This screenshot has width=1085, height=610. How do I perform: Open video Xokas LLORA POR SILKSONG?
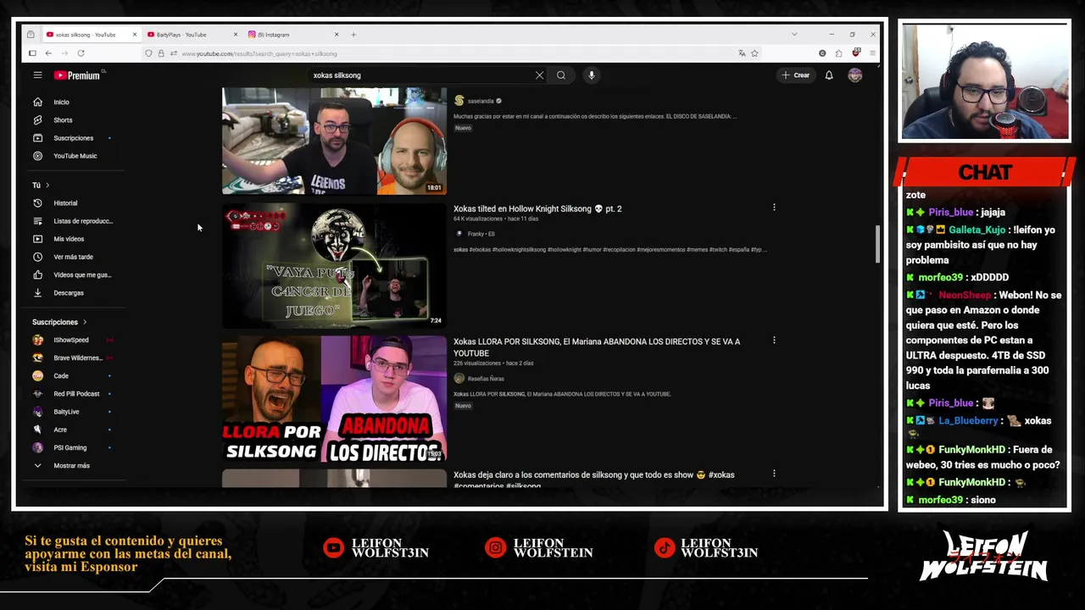pos(597,347)
